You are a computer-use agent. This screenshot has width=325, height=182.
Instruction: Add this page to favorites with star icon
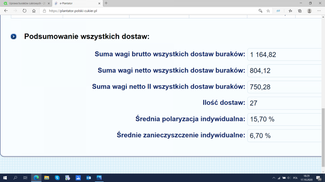(x=268, y=11)
